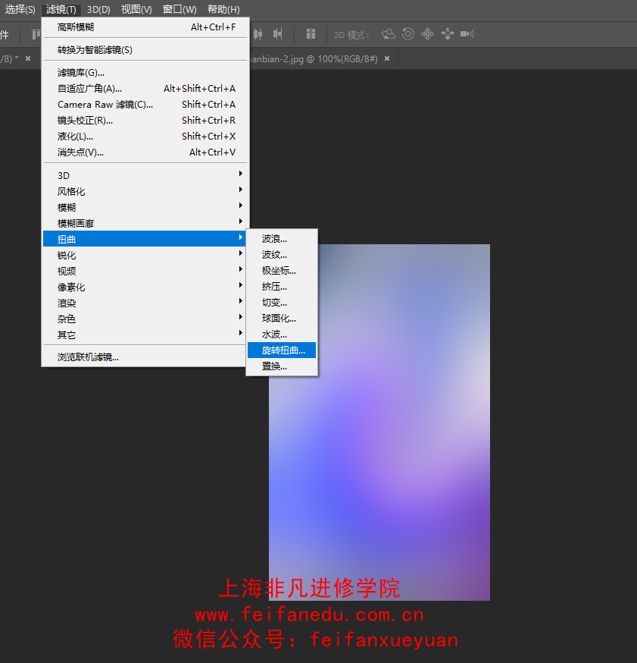The width and height of the screenshot is (637, 663).
Task: Expand the 像素化 submenu
Action: pyautogui.click(x=145, y=287)
